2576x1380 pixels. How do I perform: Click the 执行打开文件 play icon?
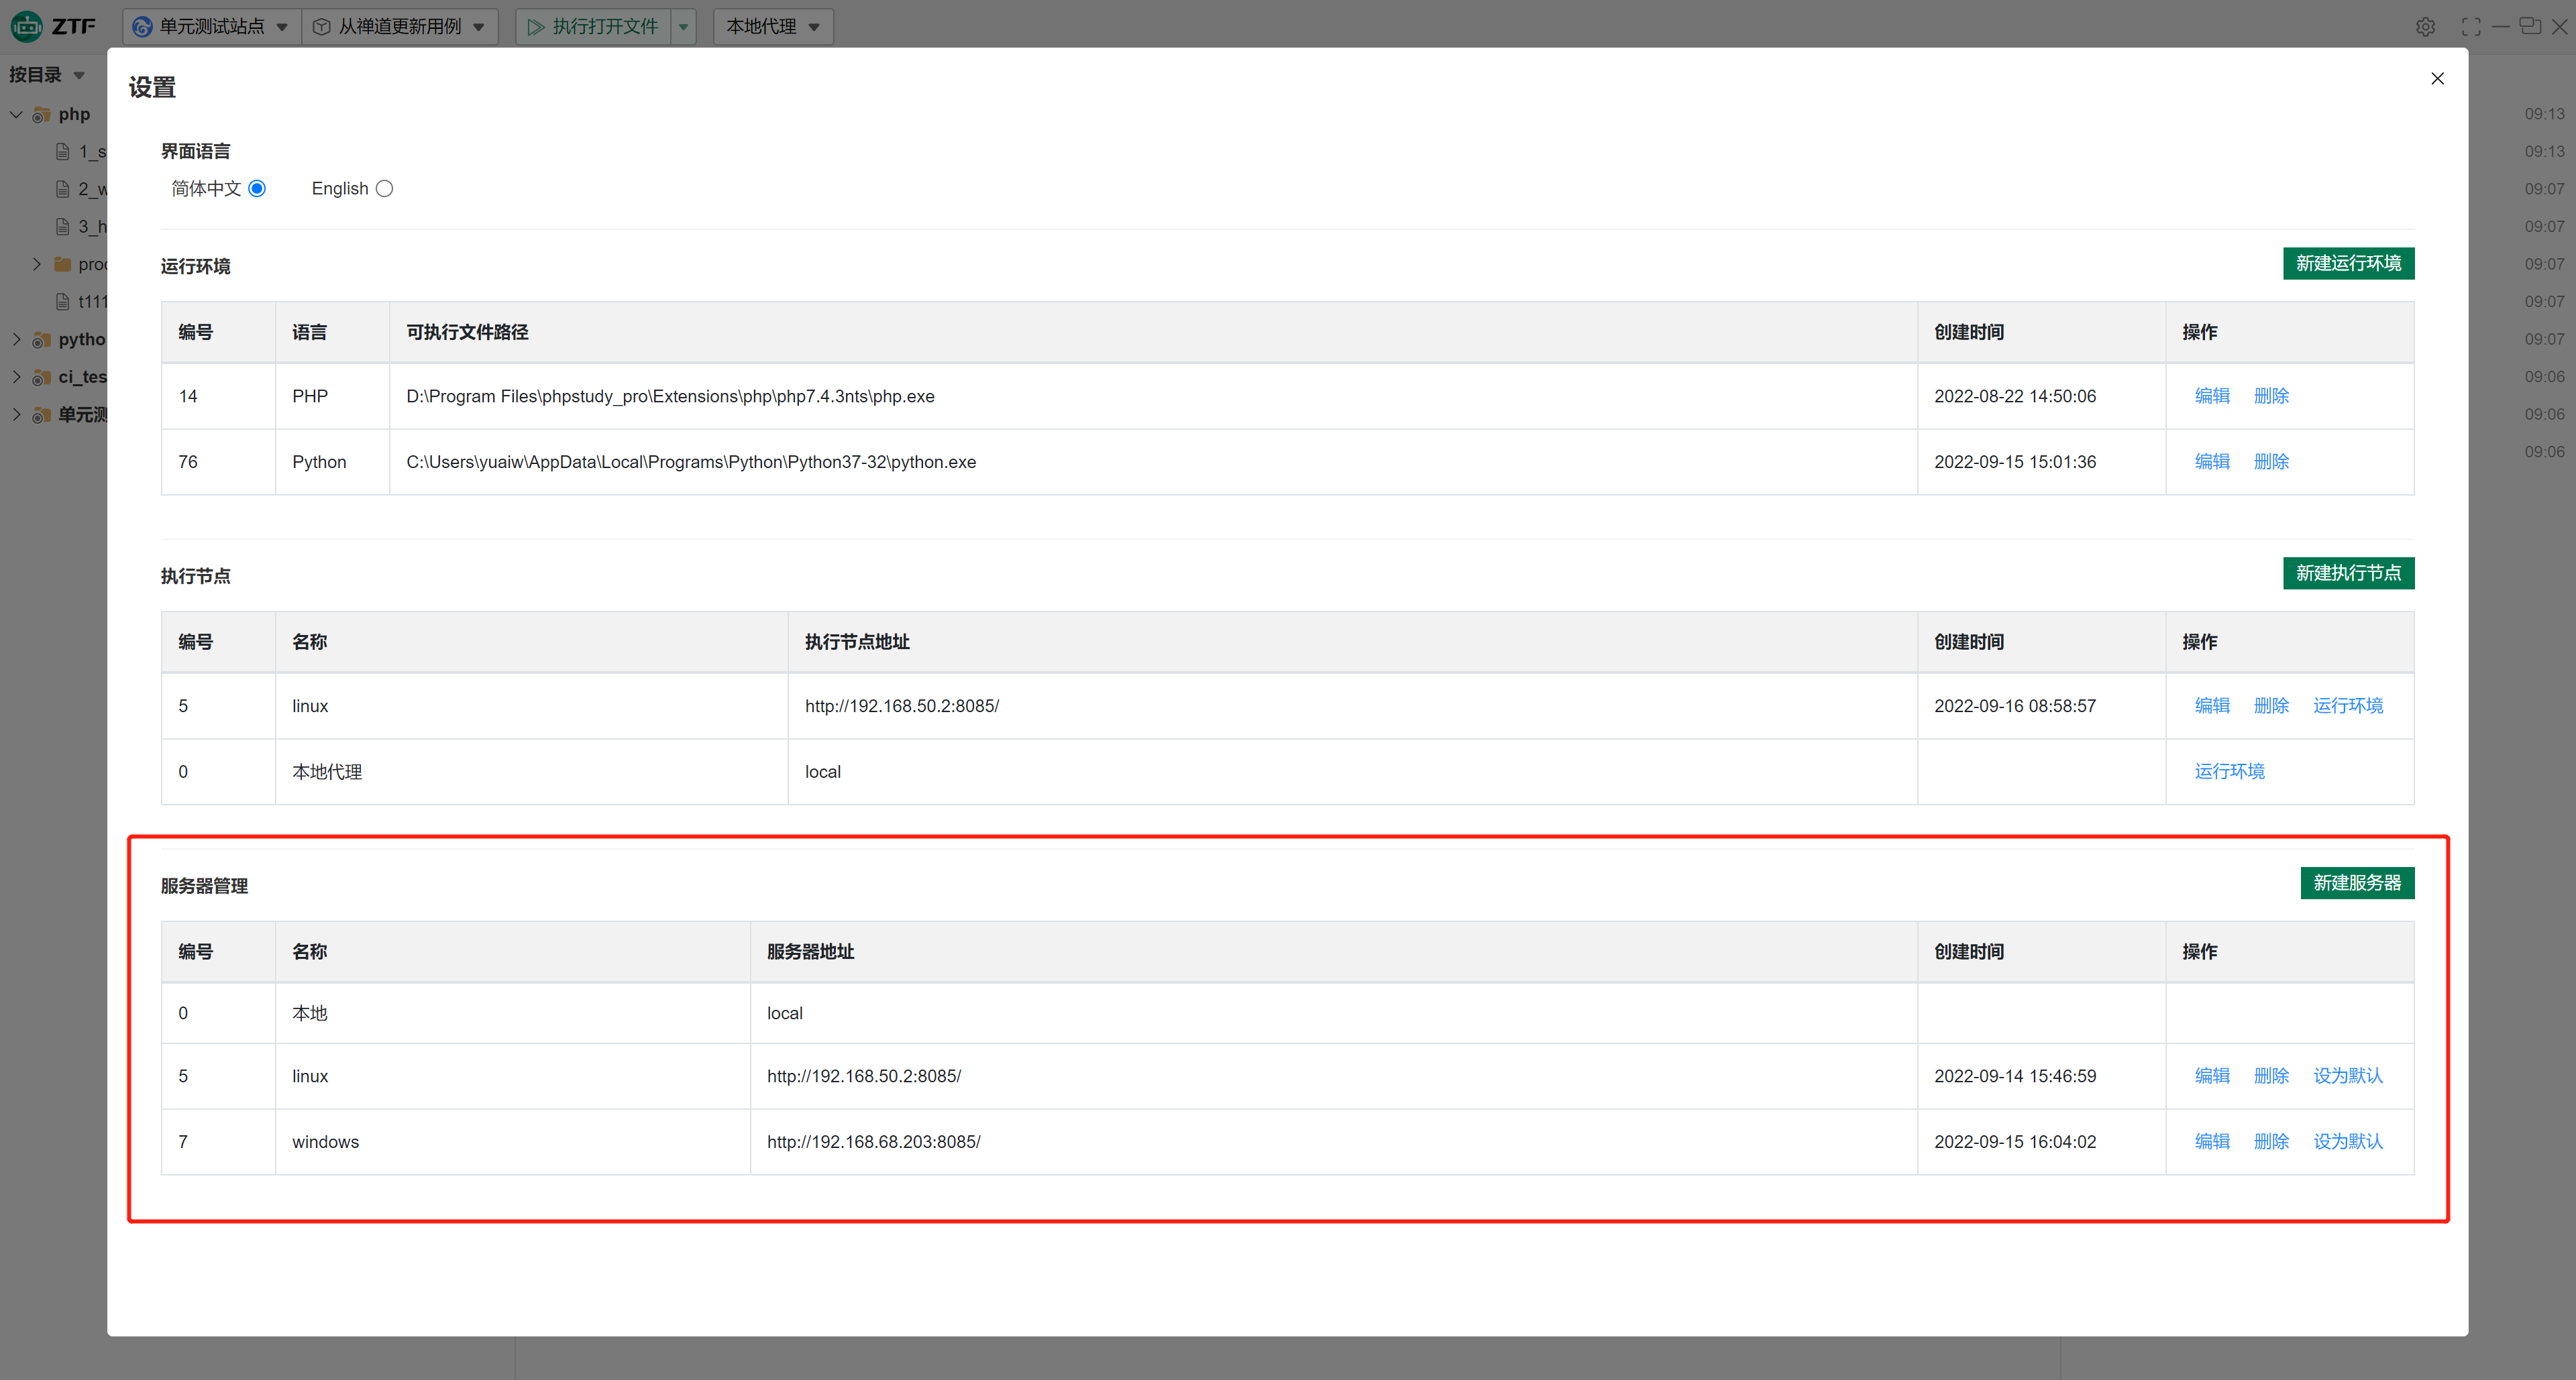click(536, 27)
